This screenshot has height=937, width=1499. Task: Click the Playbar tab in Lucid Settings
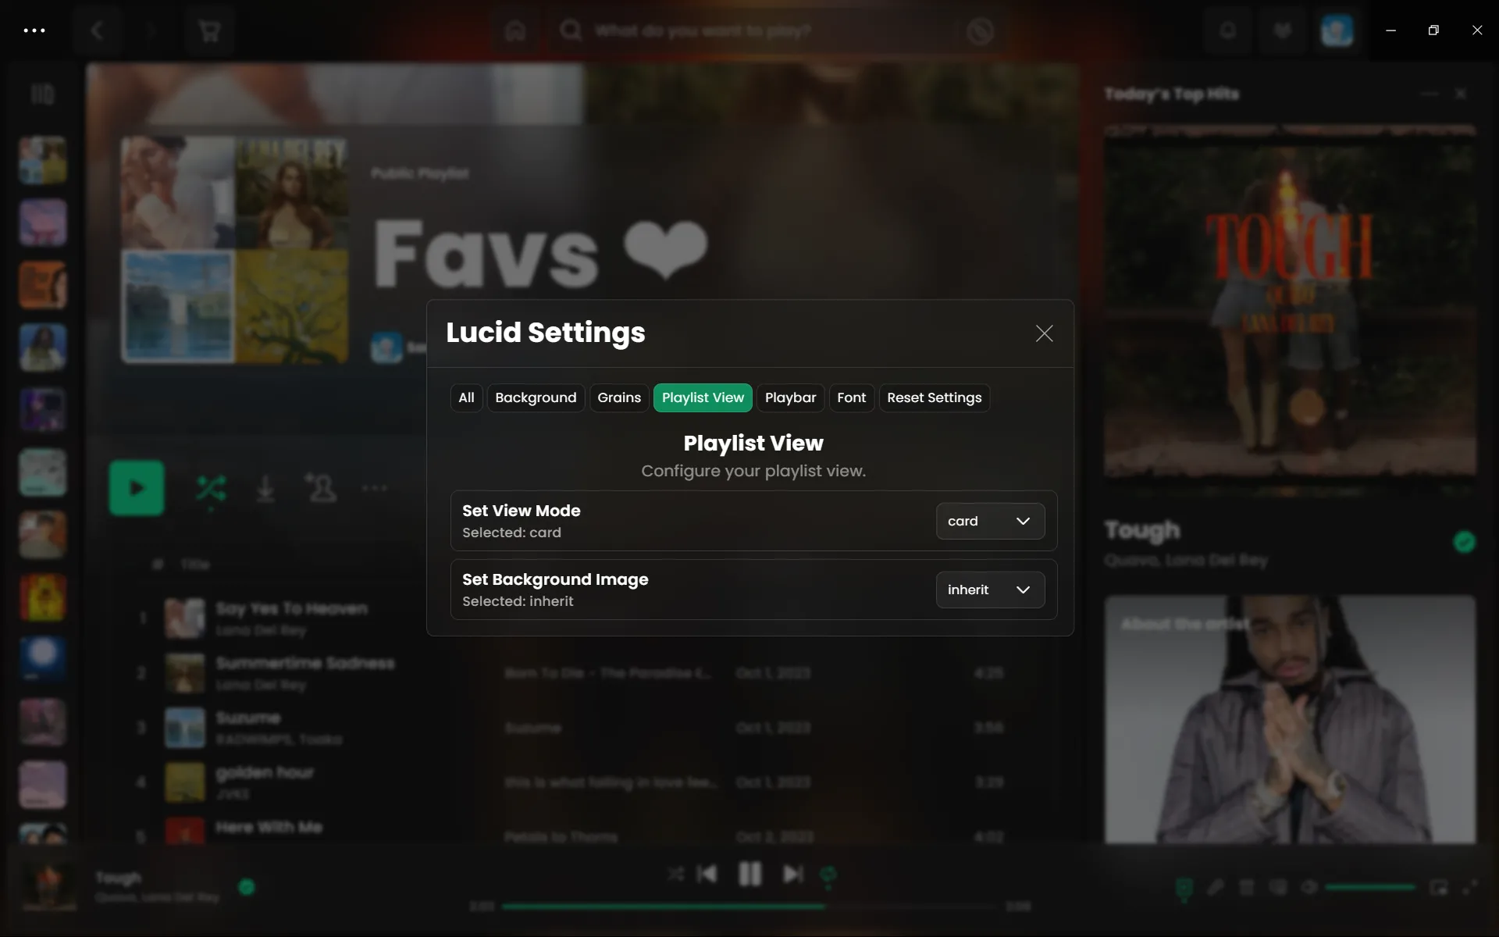click(791, 397)
